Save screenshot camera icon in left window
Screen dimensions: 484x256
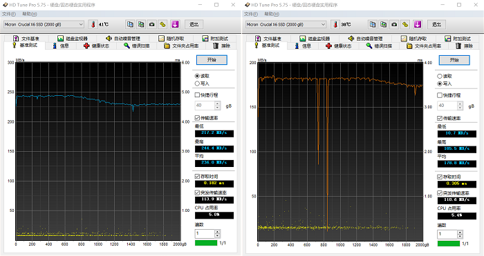[152, 24]
